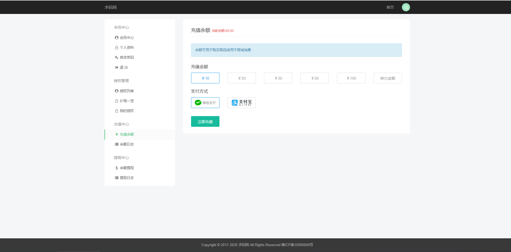Click the 会员中心 person icon in sidebar
The image size is (511, 252).
click(x=117, y=38)
